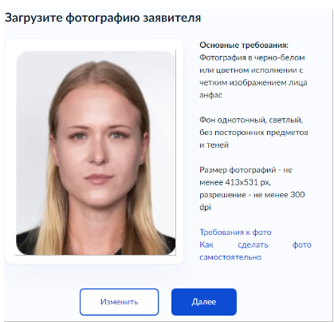Click the word анфас in requirements
Screen dimensions: 334x322
tap(211, 95)
